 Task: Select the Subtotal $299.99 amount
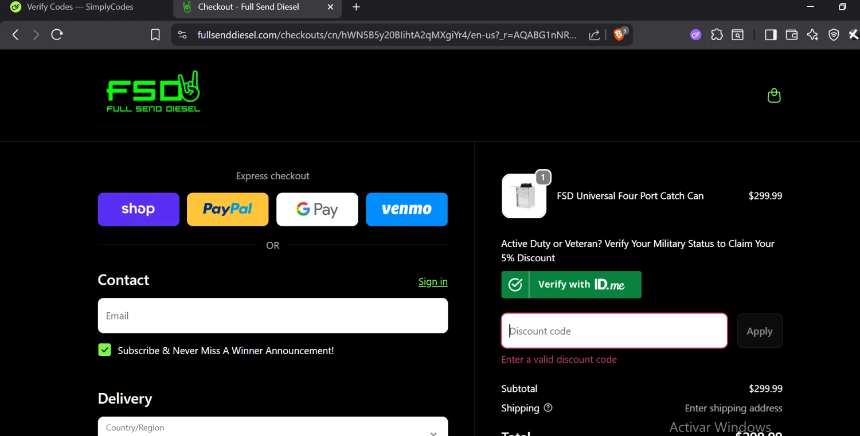[x=765, y=388]
